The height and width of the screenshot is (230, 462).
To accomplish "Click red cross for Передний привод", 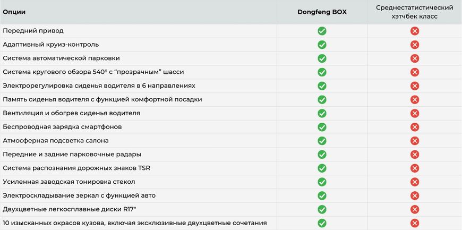I will (x=415, y=31).
